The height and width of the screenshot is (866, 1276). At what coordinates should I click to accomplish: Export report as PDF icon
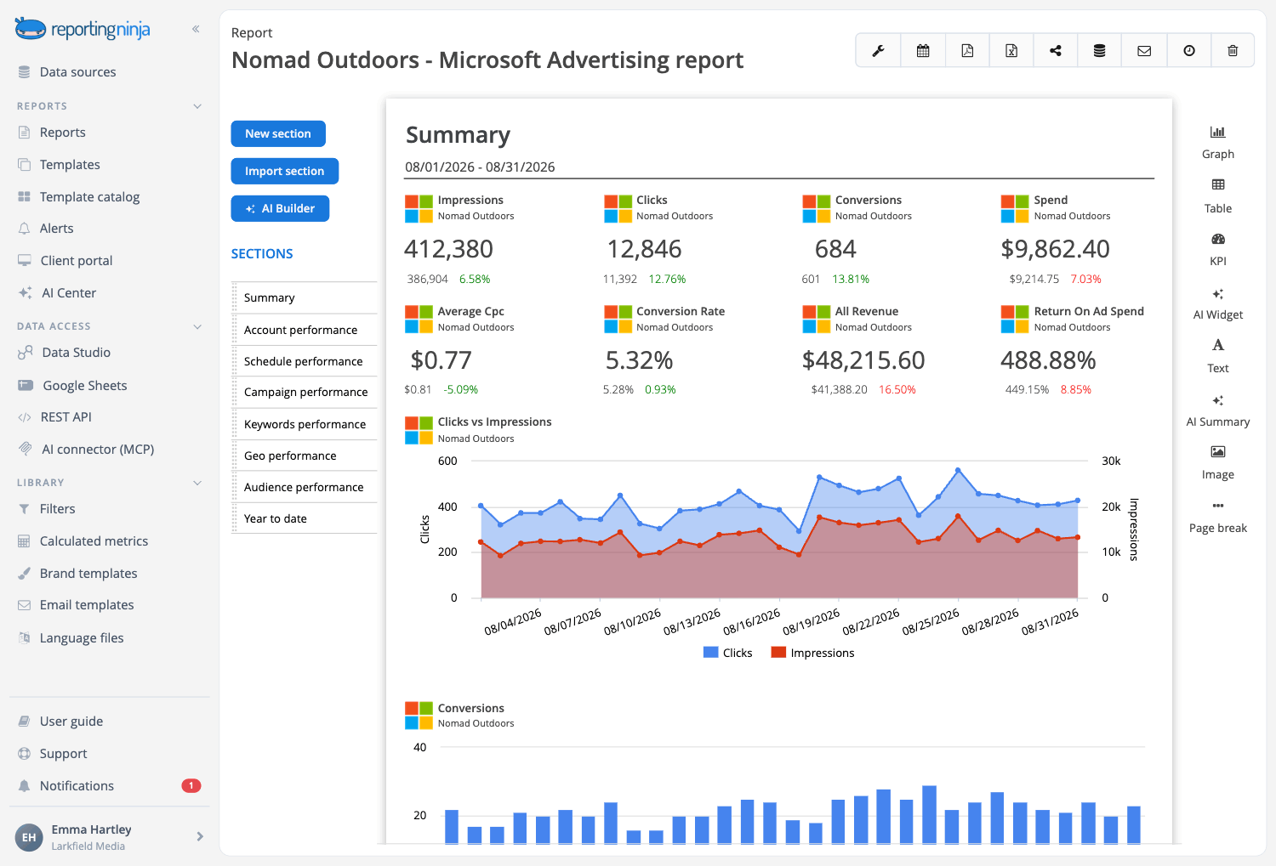(x=967, y=51)
